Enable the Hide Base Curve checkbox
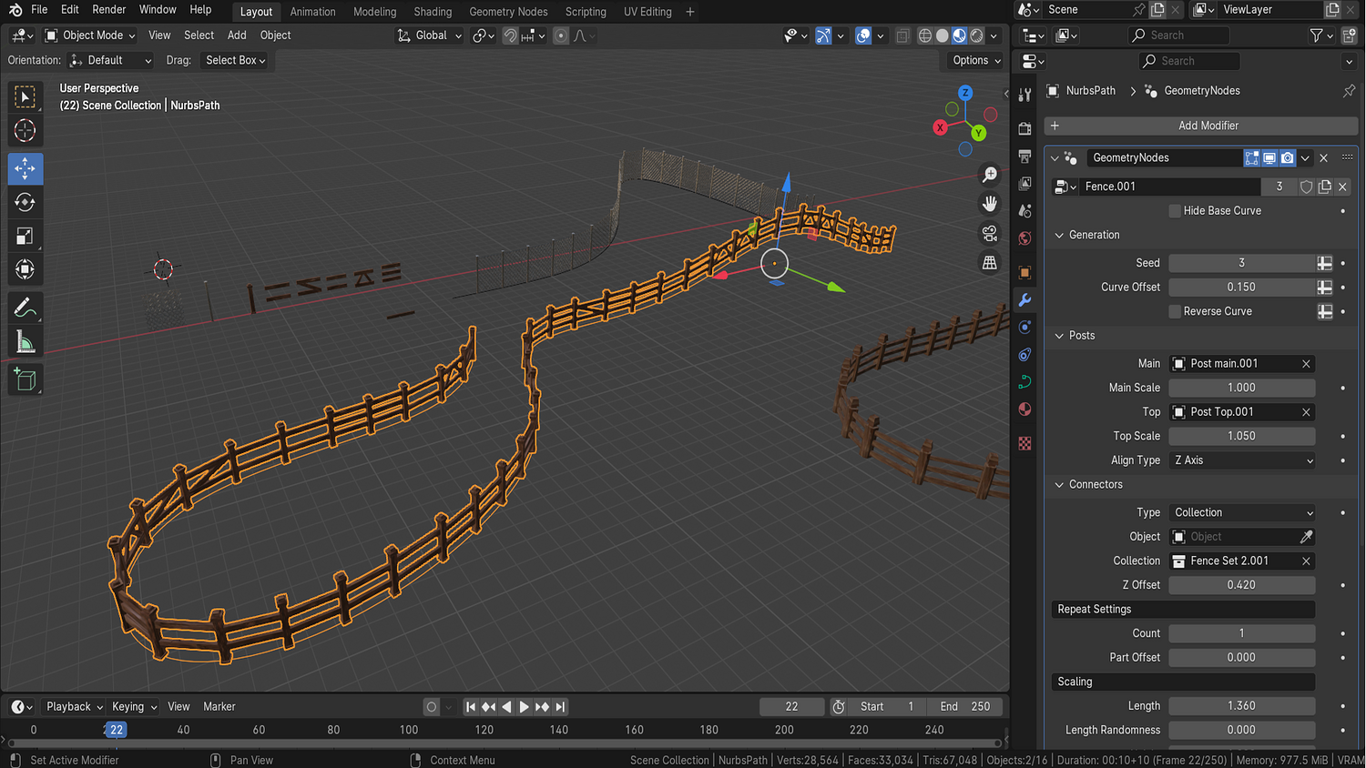 [1175, 211]
